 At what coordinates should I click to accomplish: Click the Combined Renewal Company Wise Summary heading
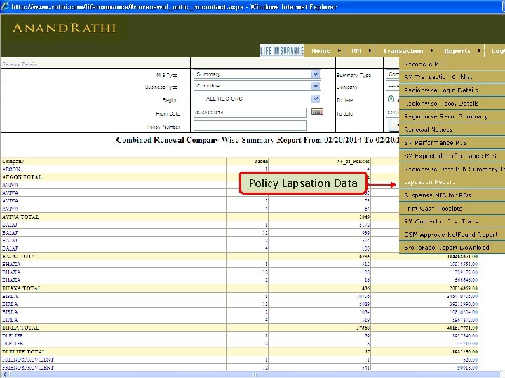click(x=257, y=140)
